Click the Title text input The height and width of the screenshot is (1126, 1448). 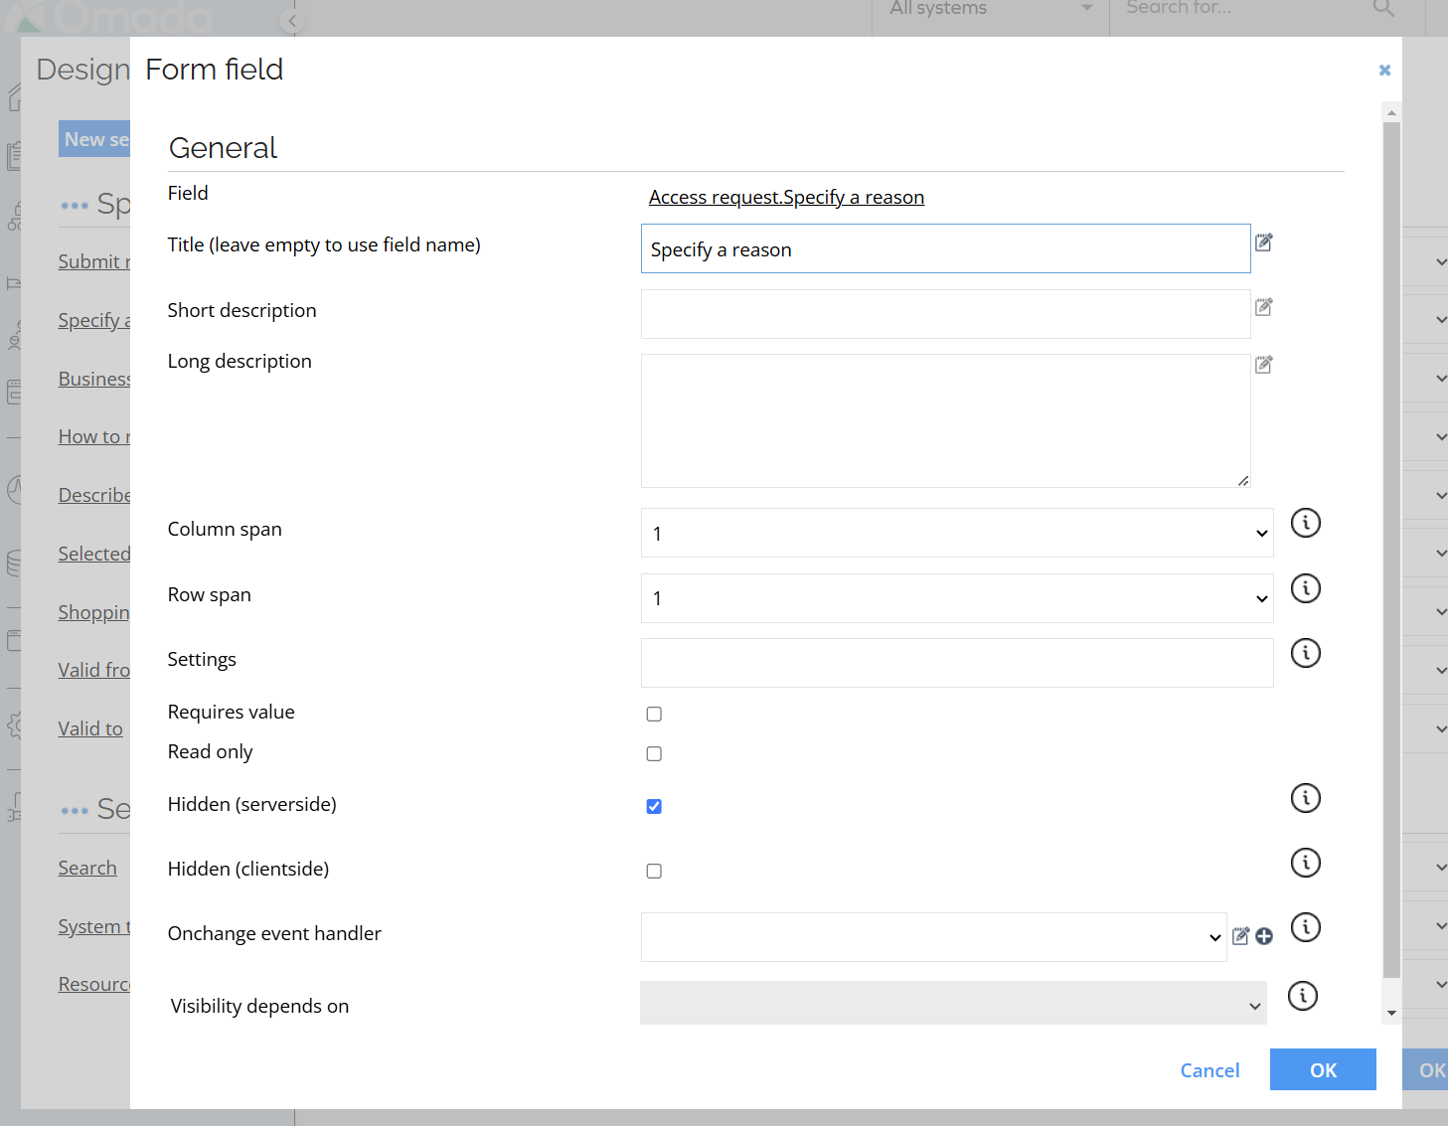(945, 248)
